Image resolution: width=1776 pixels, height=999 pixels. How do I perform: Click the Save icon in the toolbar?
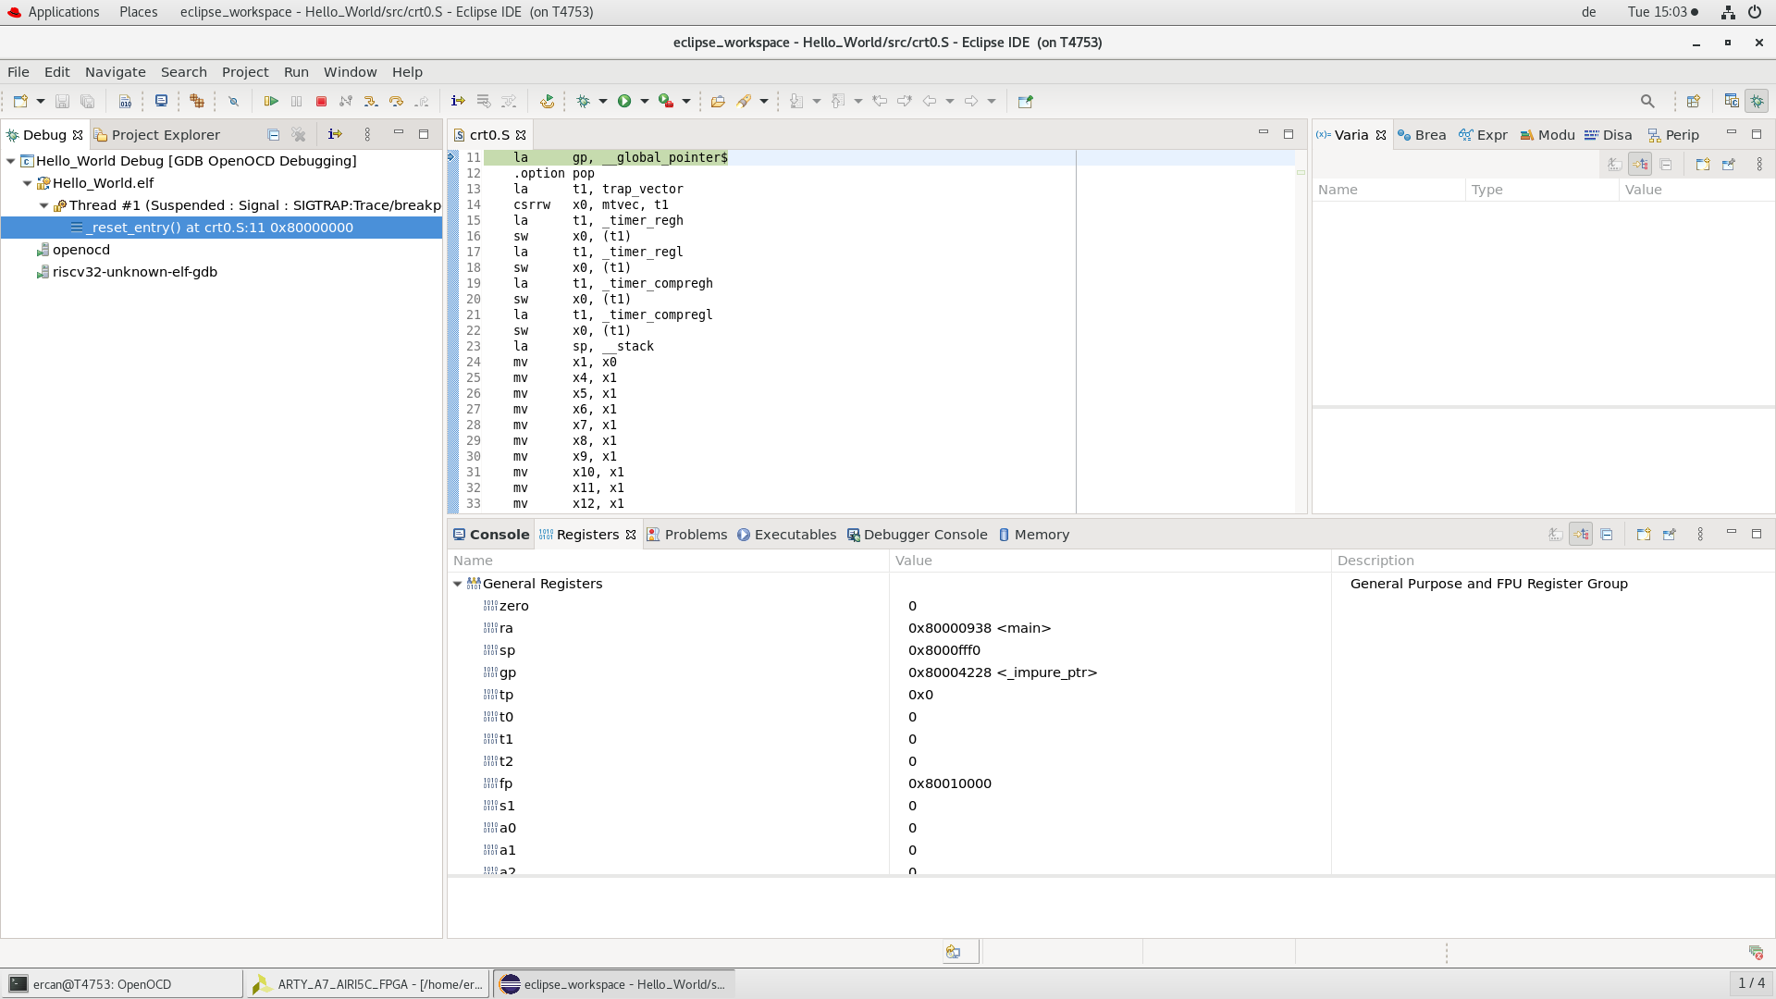pyautogui.click(x=62, y=101)
